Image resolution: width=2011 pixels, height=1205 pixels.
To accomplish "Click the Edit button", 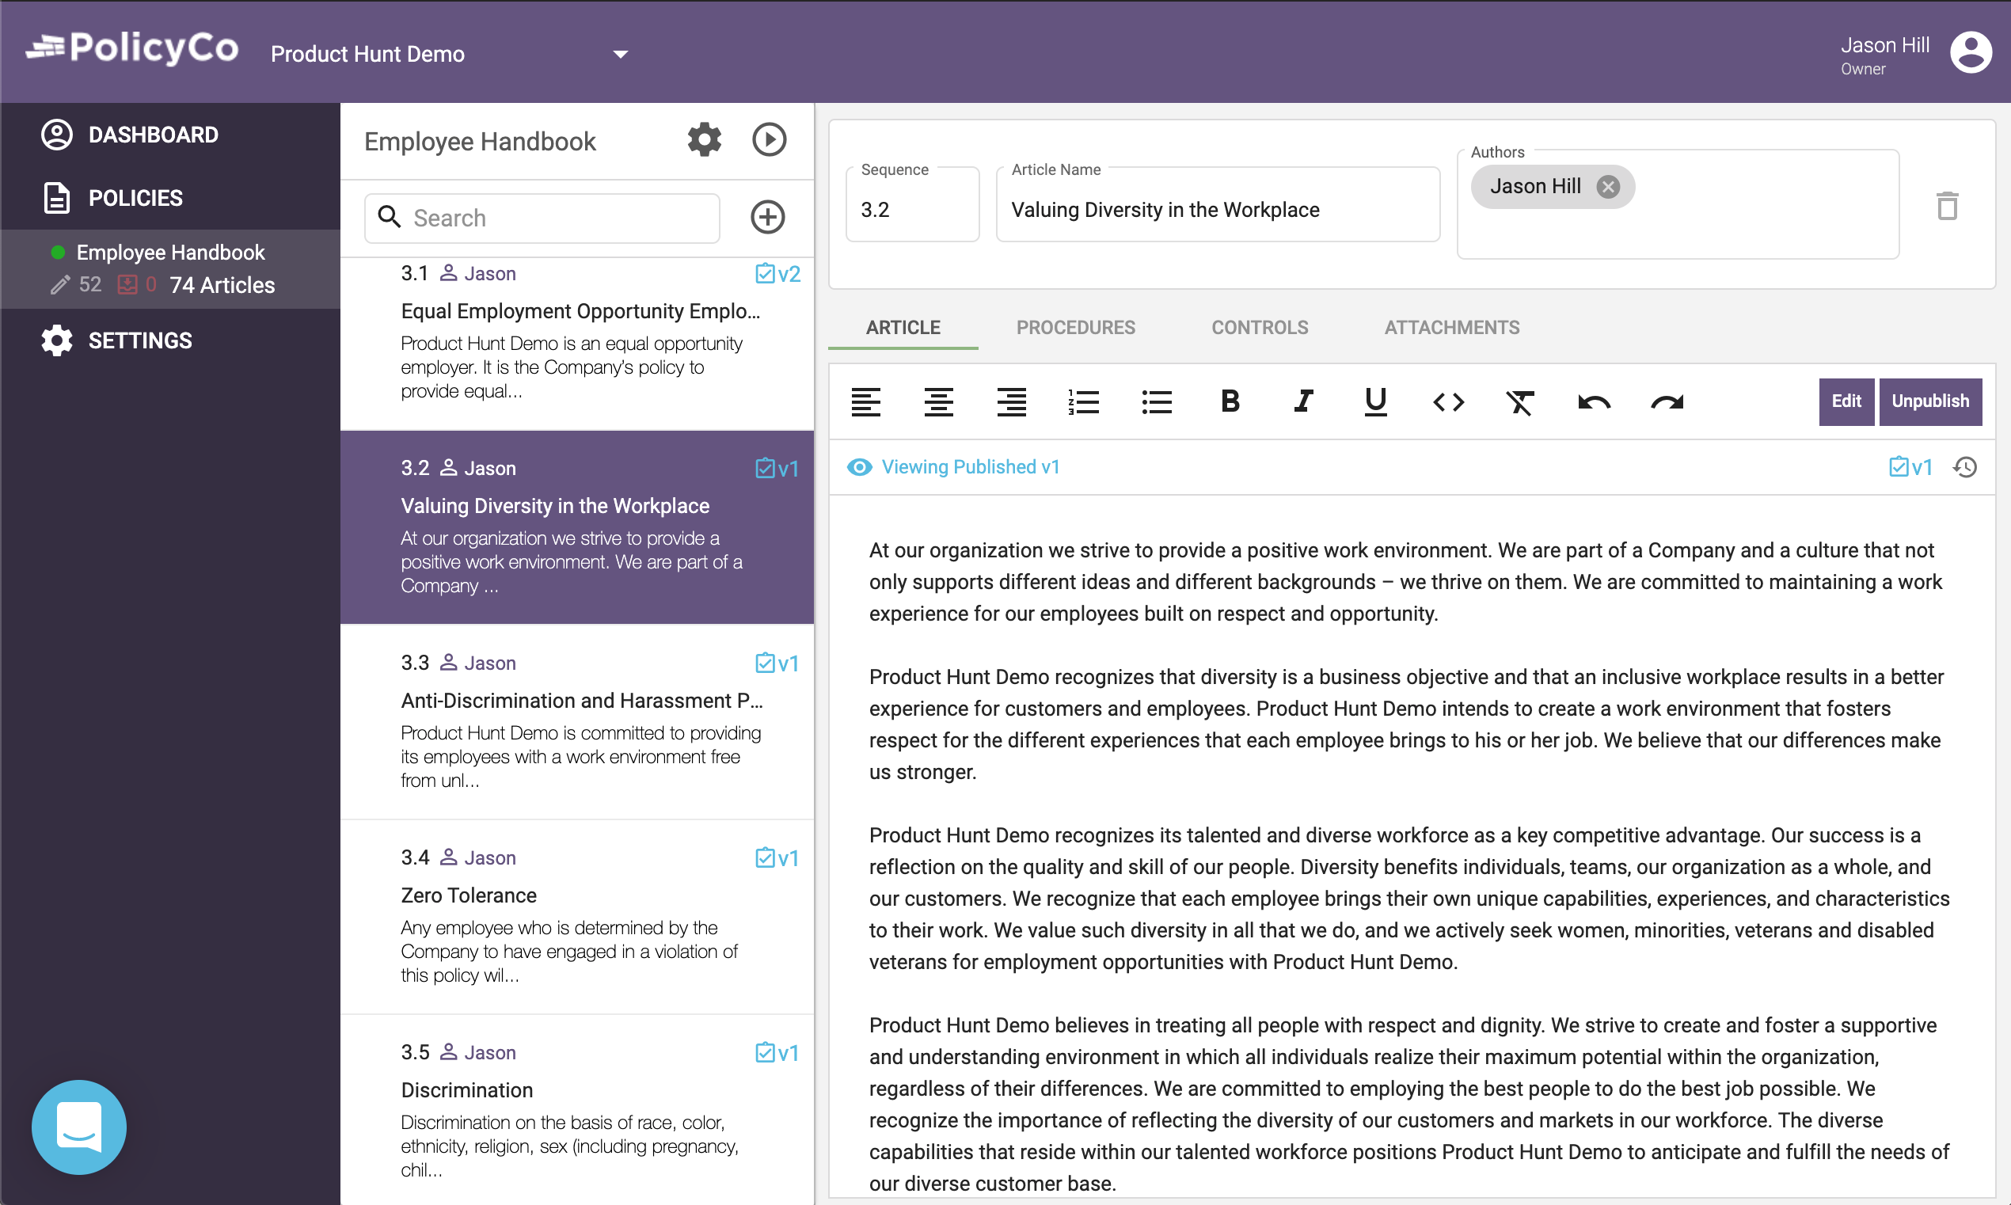I will (x=1846, y=401).
